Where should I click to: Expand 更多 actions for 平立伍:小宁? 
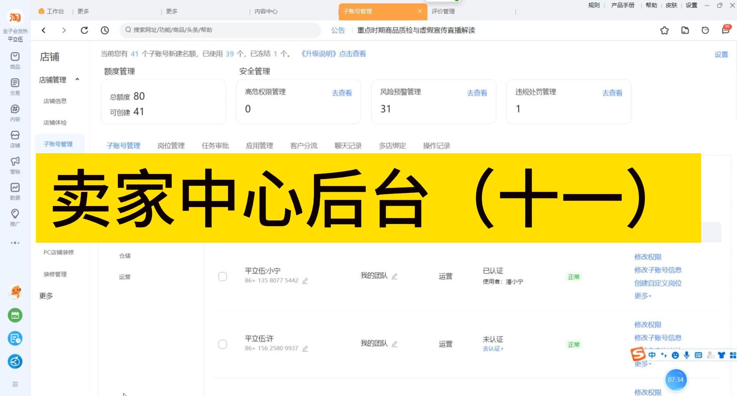(643, 296)
